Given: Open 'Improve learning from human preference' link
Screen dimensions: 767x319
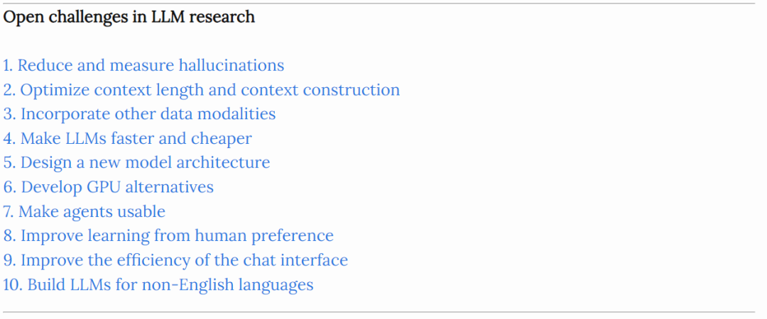Looking at the screenshot, I should click(168, 236).
